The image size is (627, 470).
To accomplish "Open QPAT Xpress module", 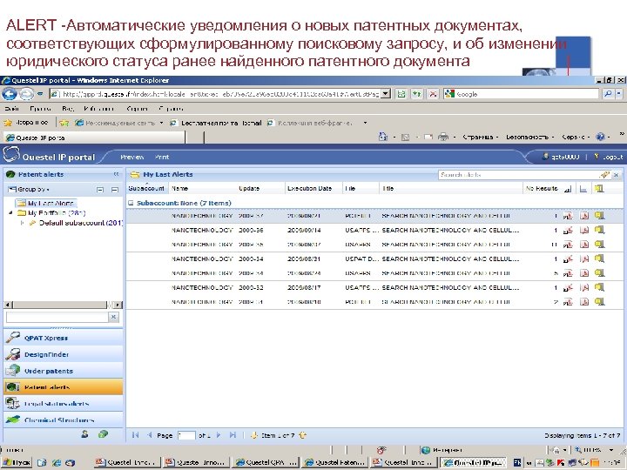I will (x=63, y=338).
